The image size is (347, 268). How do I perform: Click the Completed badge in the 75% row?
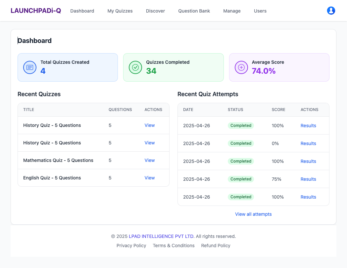point(241,179)
